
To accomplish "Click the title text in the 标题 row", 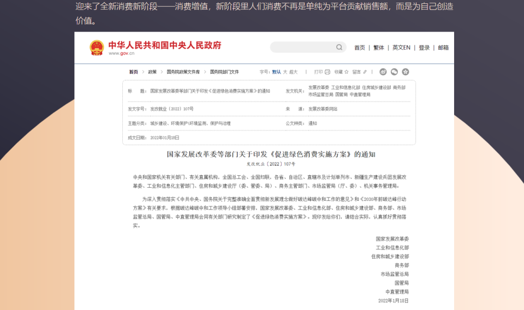I will tap(210, 91).
